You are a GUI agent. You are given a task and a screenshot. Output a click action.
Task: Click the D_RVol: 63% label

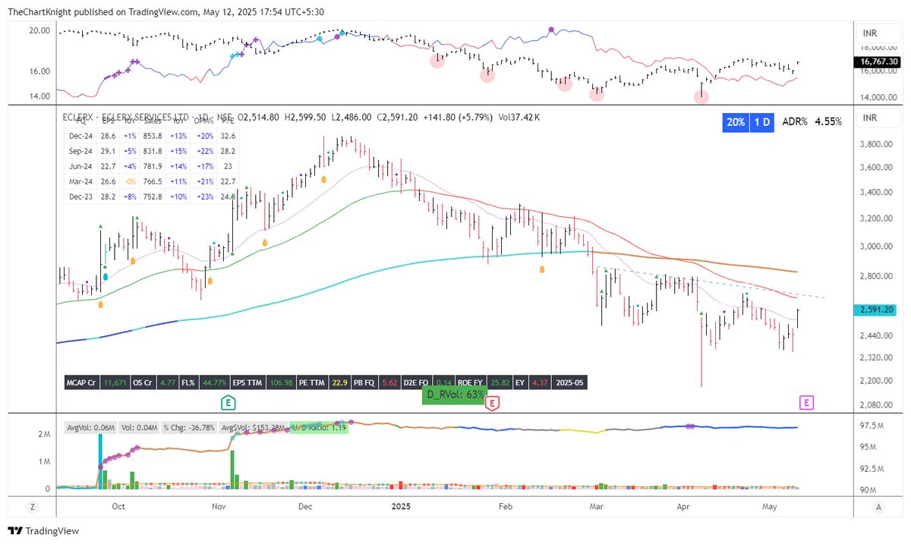(x=454, y=395)
